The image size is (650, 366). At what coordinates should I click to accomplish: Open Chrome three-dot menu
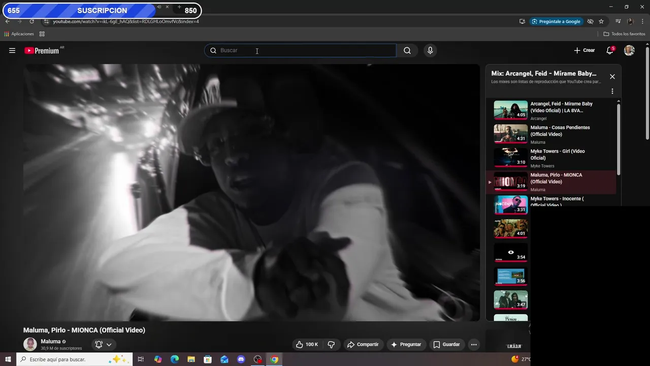(x=643, y=21)
